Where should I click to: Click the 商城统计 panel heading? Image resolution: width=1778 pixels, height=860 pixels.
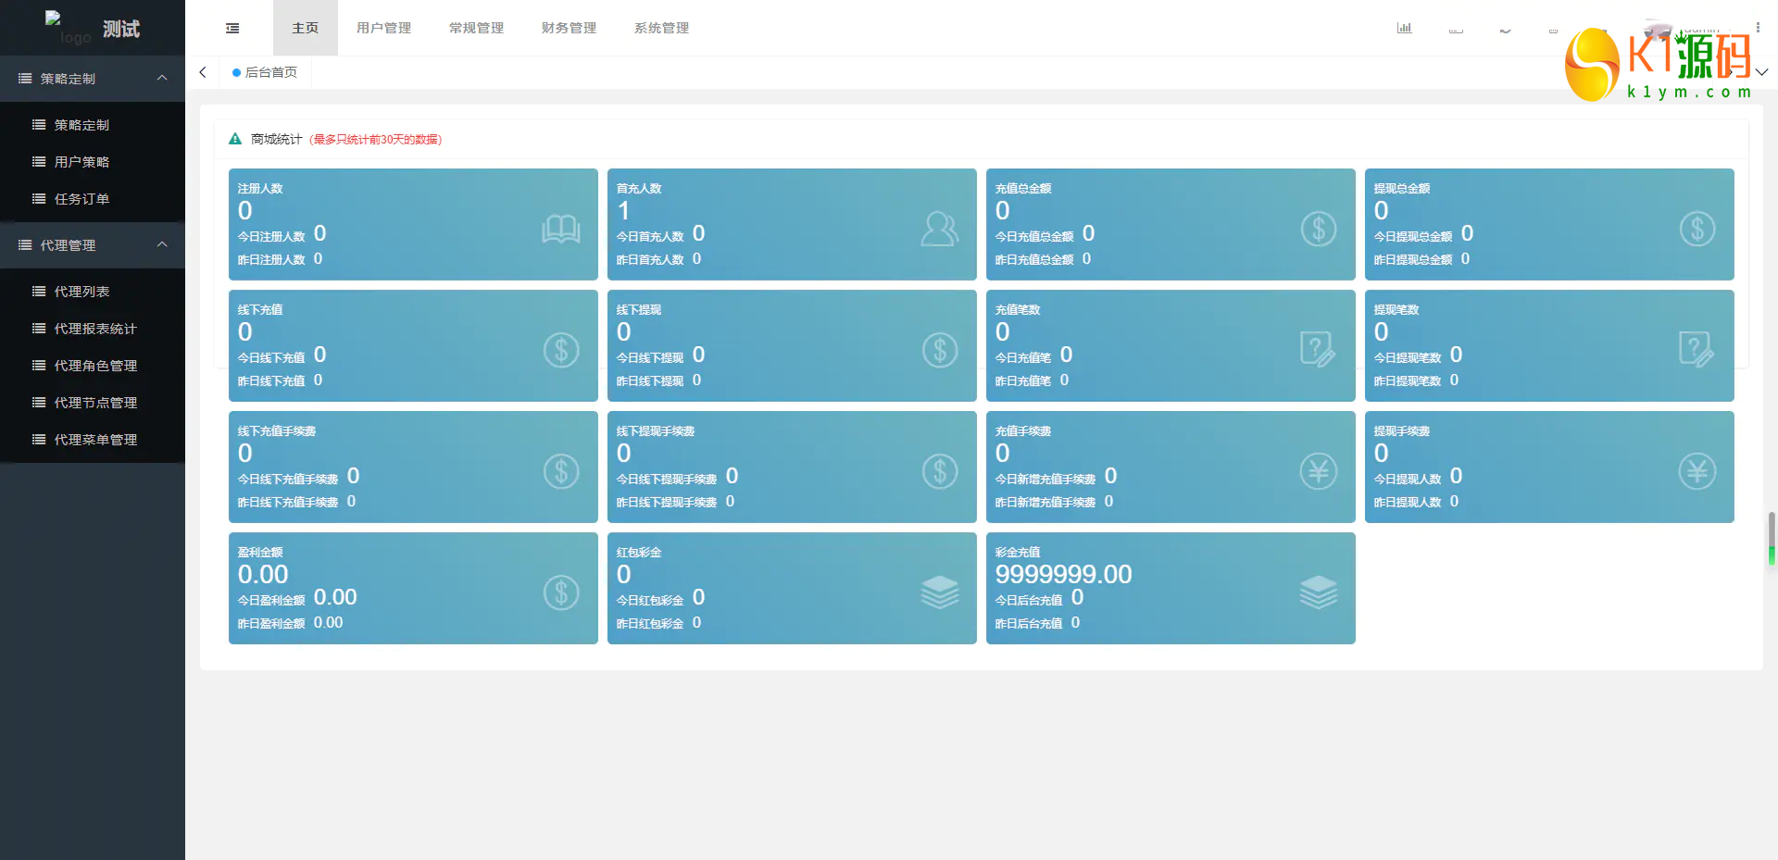[x=276, y=139]
